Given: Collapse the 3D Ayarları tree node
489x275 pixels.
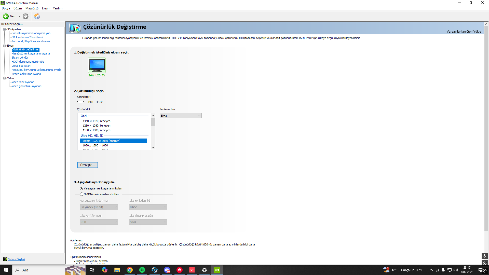Looking at the screenshot, I should pyautogui.click(x=4, y=29).
